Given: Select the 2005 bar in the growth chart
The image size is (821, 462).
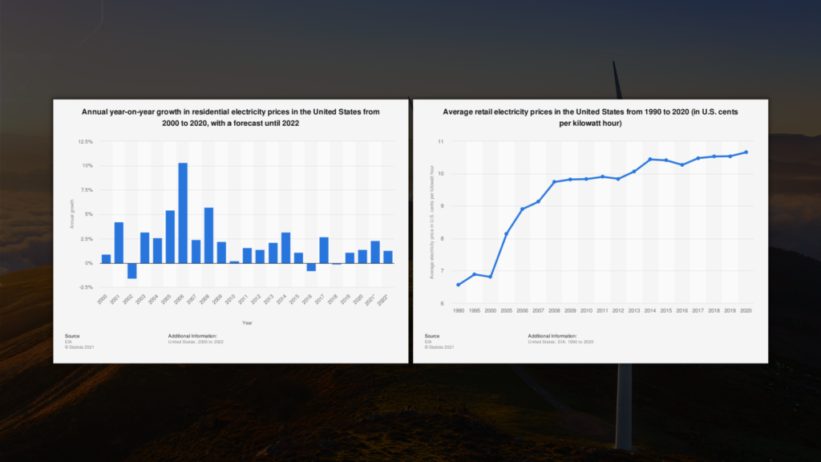Looking at the screenshot, I should click(x=170, y=237).
